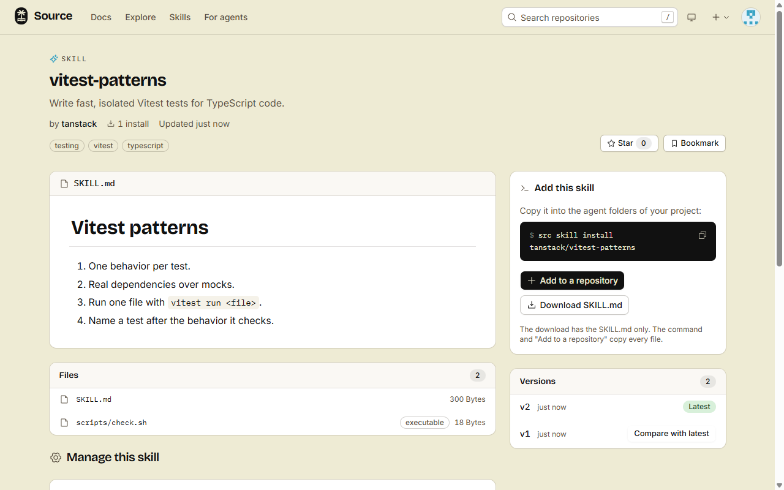Open the tanstack author link
Viewport: 784px width, 490px height.
coord(79,124)
